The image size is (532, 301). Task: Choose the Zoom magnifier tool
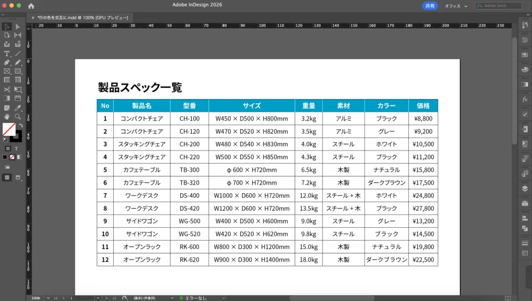pos(18,116)
